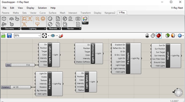Image resolution: width=185 pixels, height=102 pixels.
Task: Select the material from file icon
Action: (58, 19)
